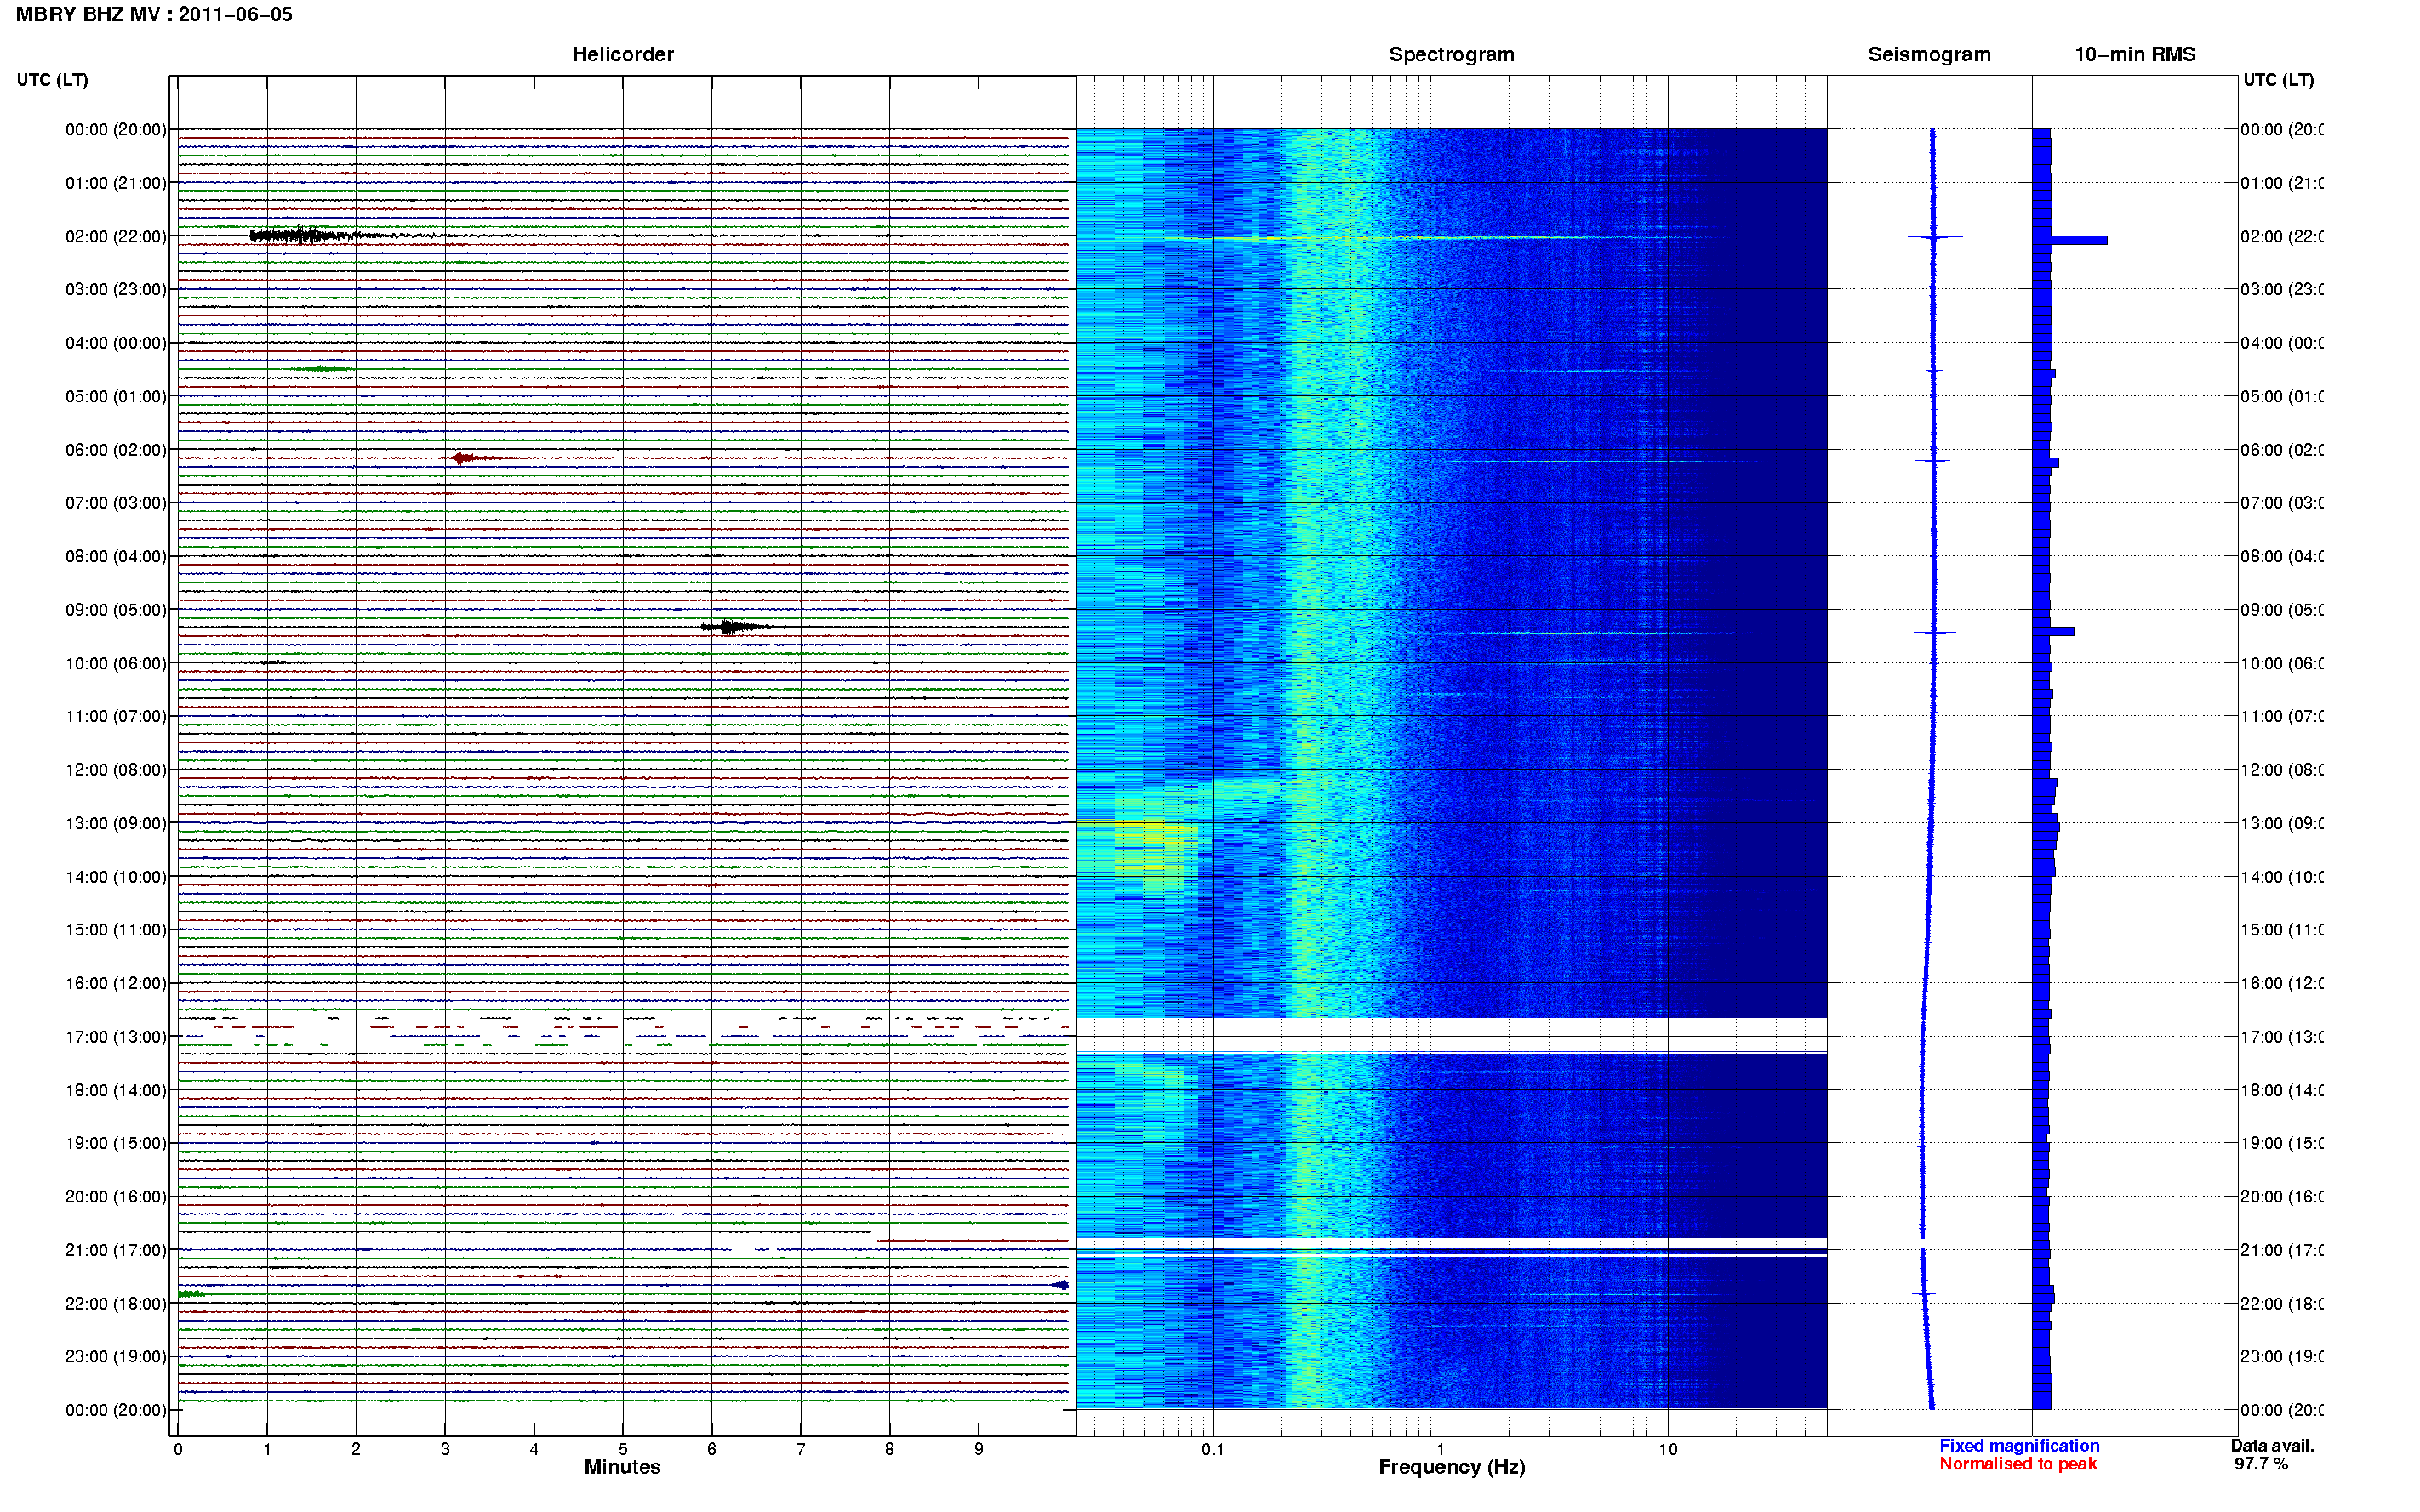This screenshot has width=2420, height=1512.
Task: Click the '9' minutes tick label
Action: pos(979,1449)
